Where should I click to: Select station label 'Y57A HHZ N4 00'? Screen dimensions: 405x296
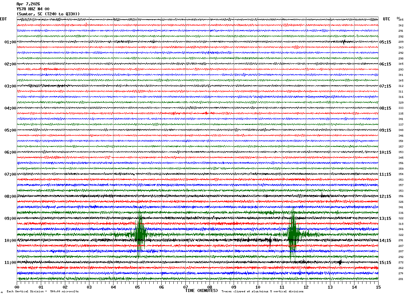[33, 9]
